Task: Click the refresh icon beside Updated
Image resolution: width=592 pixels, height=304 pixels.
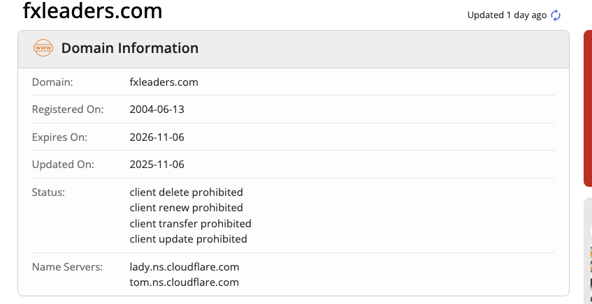Action: coord(556,15)
